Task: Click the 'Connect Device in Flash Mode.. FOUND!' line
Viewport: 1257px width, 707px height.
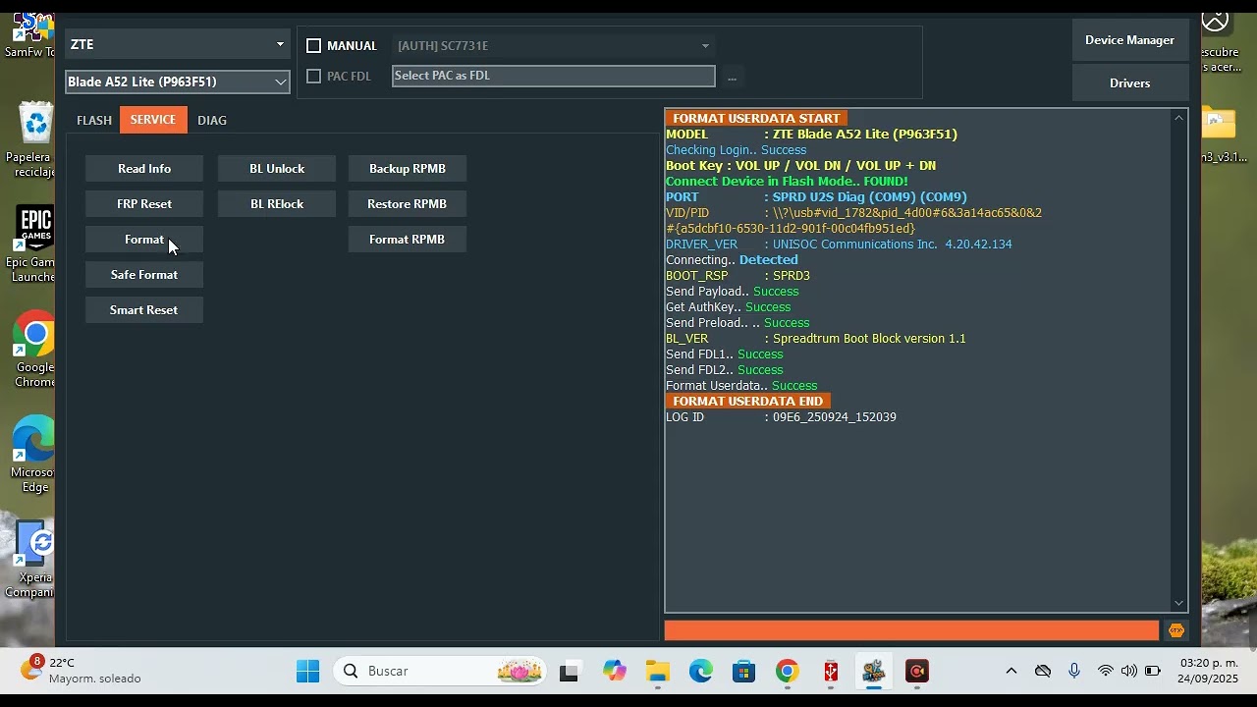Action: [788, 182]
